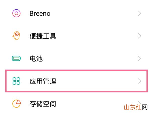151x113 pixels.
Task: Tap empty area between 电池 label and chevron
Action: pyautogui.click(x=90, y=59)
